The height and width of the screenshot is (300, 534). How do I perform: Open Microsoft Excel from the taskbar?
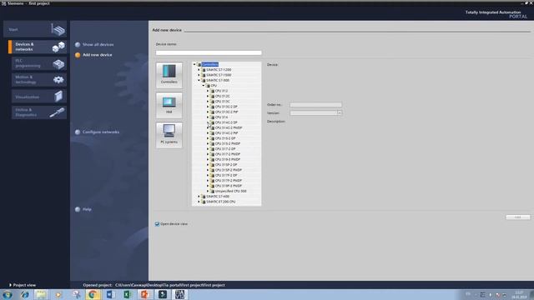click(128, 294)
